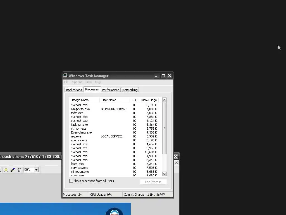Screen dimensions: 286x215
Task: Click the process list scroll-down arrow
Action: pyautogui.click(x=164, y=174)
